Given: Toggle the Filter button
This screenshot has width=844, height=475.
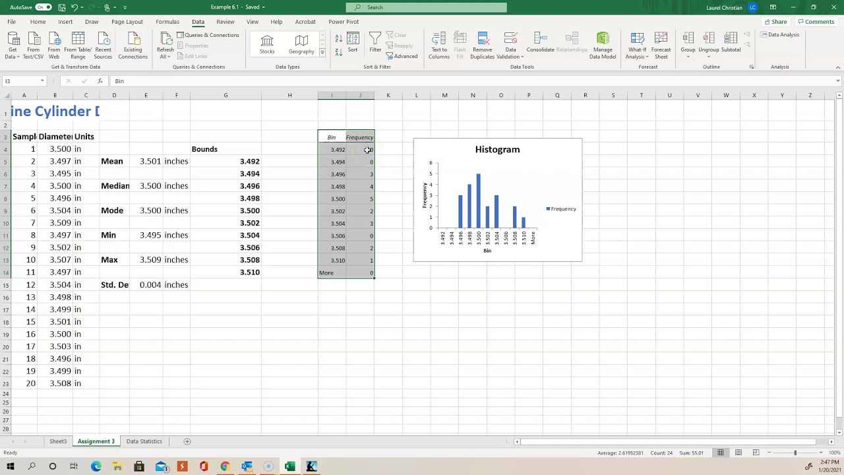Looking at the screenshot, I should [375, 44].
